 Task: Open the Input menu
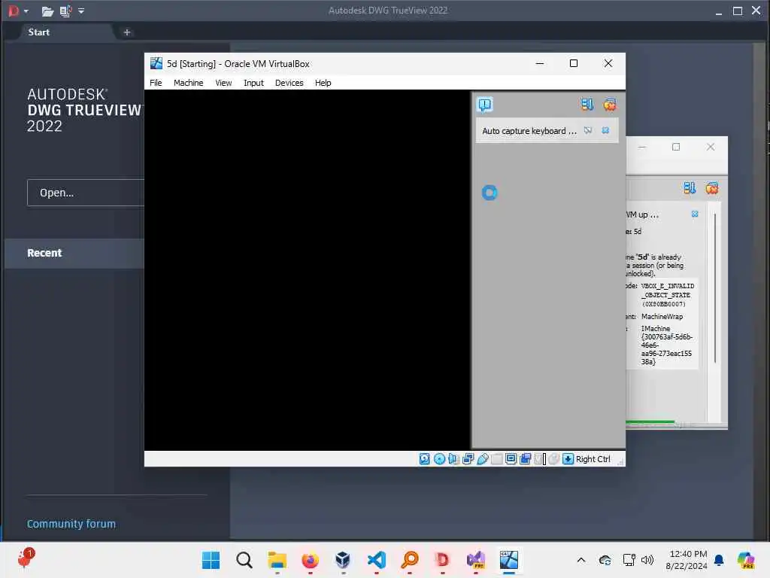(253, 83)
